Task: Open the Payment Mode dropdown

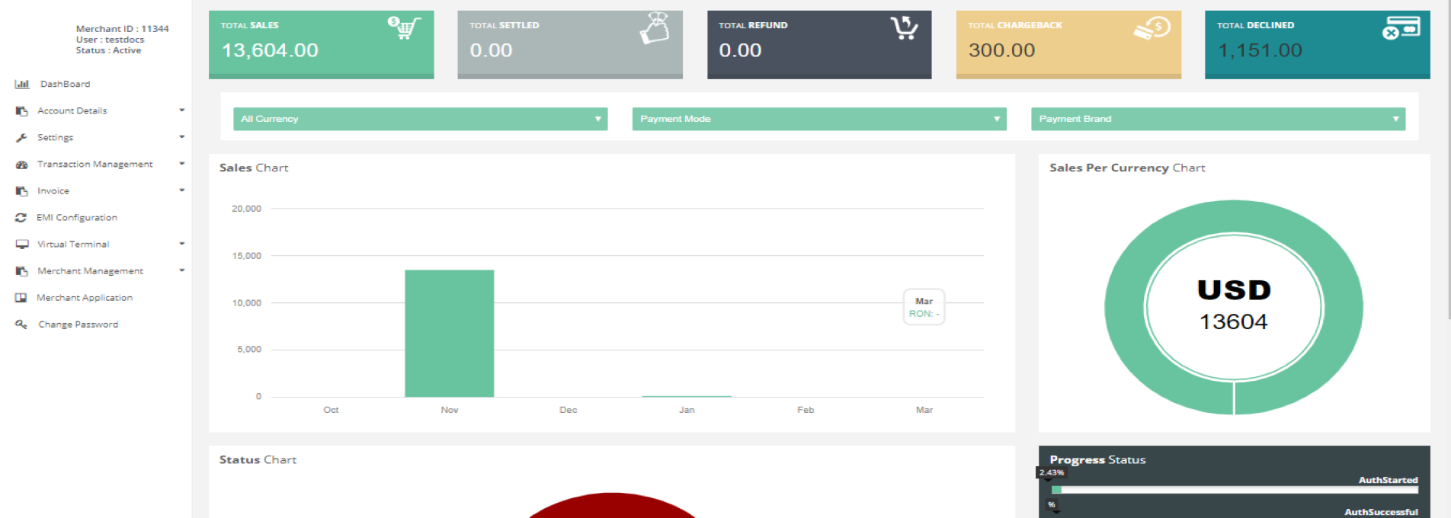Action: [818, 119]
